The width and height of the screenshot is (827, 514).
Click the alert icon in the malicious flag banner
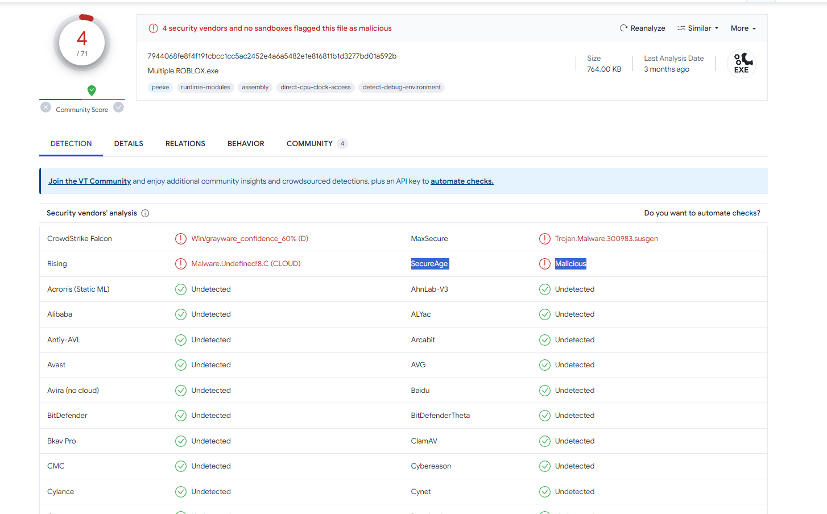[x=153, y=28]
